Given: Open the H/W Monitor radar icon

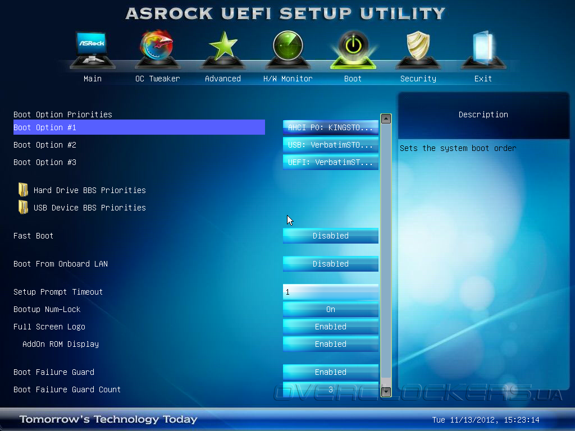Looking at the screenshot, I should [x=288, y=49].
